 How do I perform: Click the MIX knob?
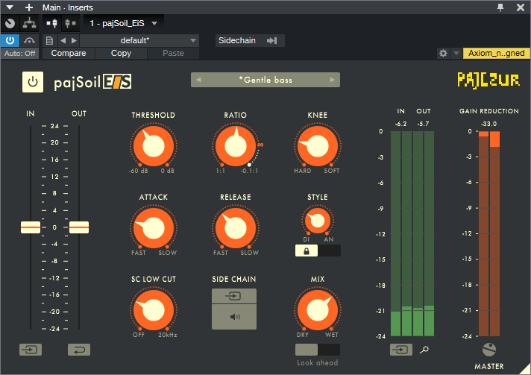point(317,309)
